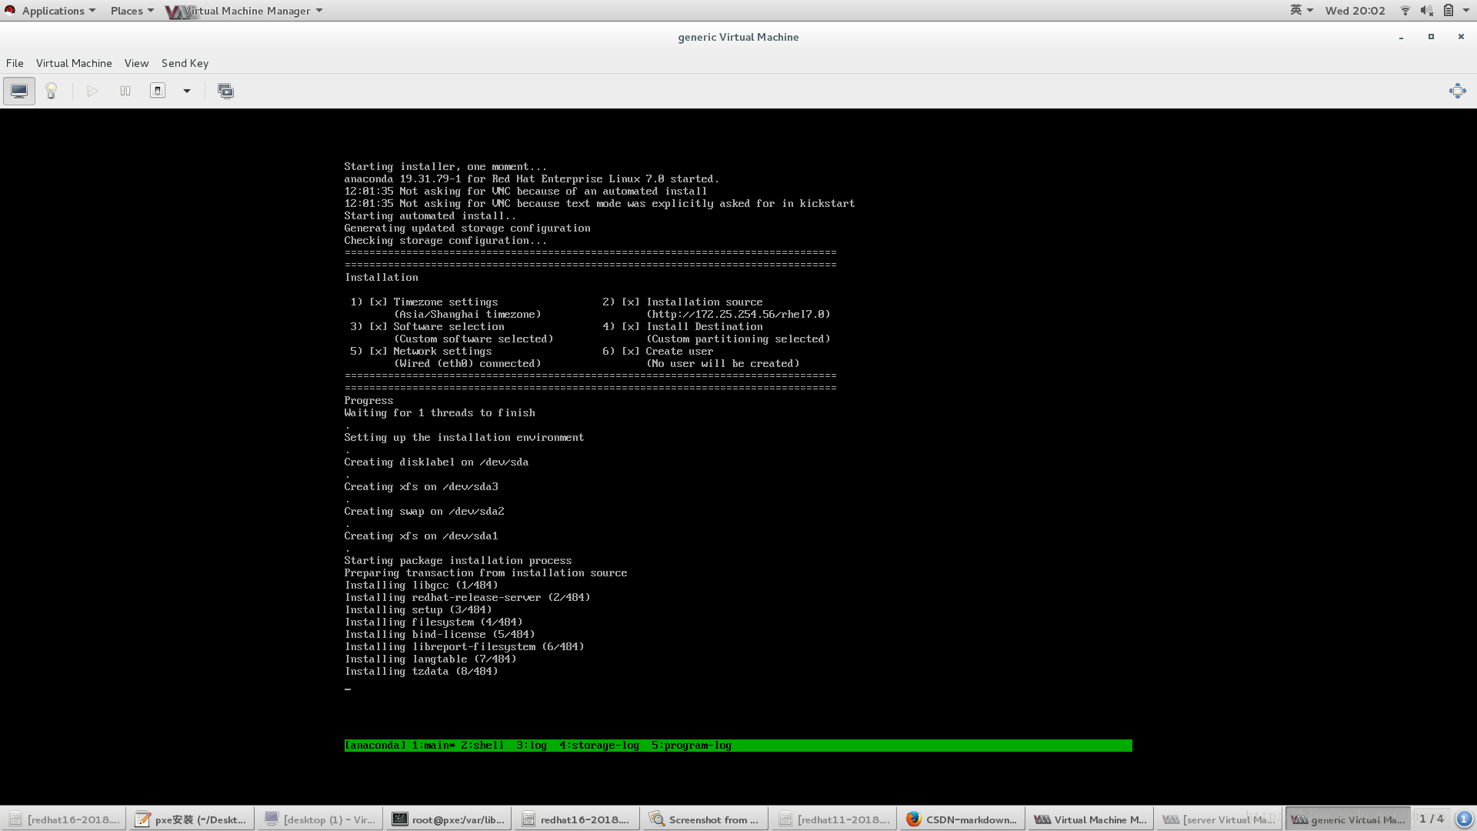Click 'Installation source' installer option text
This screenshot has width=1477, height=831.
704,302
